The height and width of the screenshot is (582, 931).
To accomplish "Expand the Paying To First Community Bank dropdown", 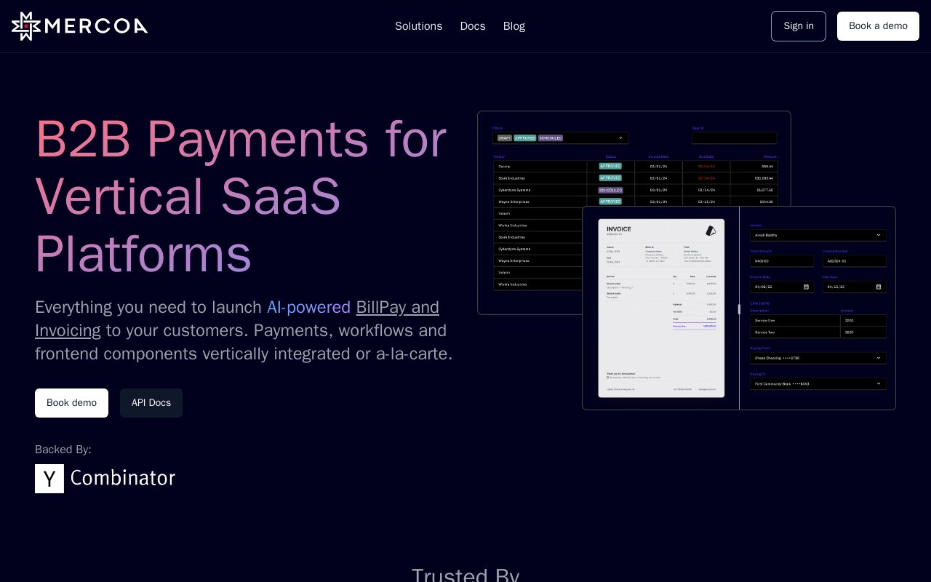I will 818,383.
